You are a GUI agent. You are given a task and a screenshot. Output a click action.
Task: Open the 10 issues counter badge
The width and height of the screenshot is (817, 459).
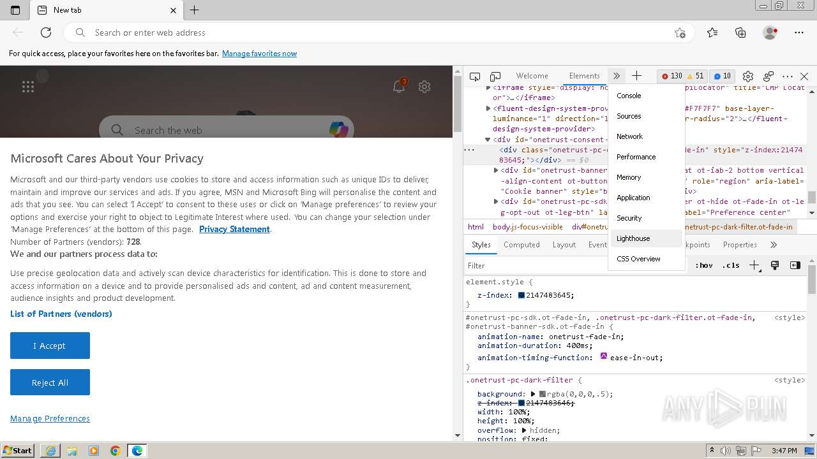(722, 76)
